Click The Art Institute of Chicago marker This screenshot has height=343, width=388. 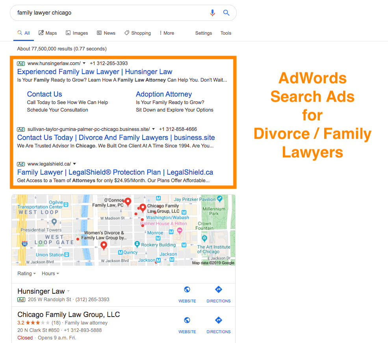[x=204, y=239]
